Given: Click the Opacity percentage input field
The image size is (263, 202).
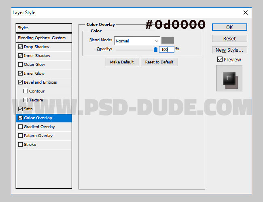Looking at the screenshot, I should coord(167,49).
